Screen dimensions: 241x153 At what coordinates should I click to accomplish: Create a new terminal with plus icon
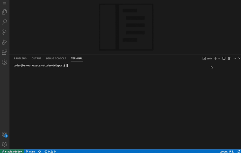point(216,58)
